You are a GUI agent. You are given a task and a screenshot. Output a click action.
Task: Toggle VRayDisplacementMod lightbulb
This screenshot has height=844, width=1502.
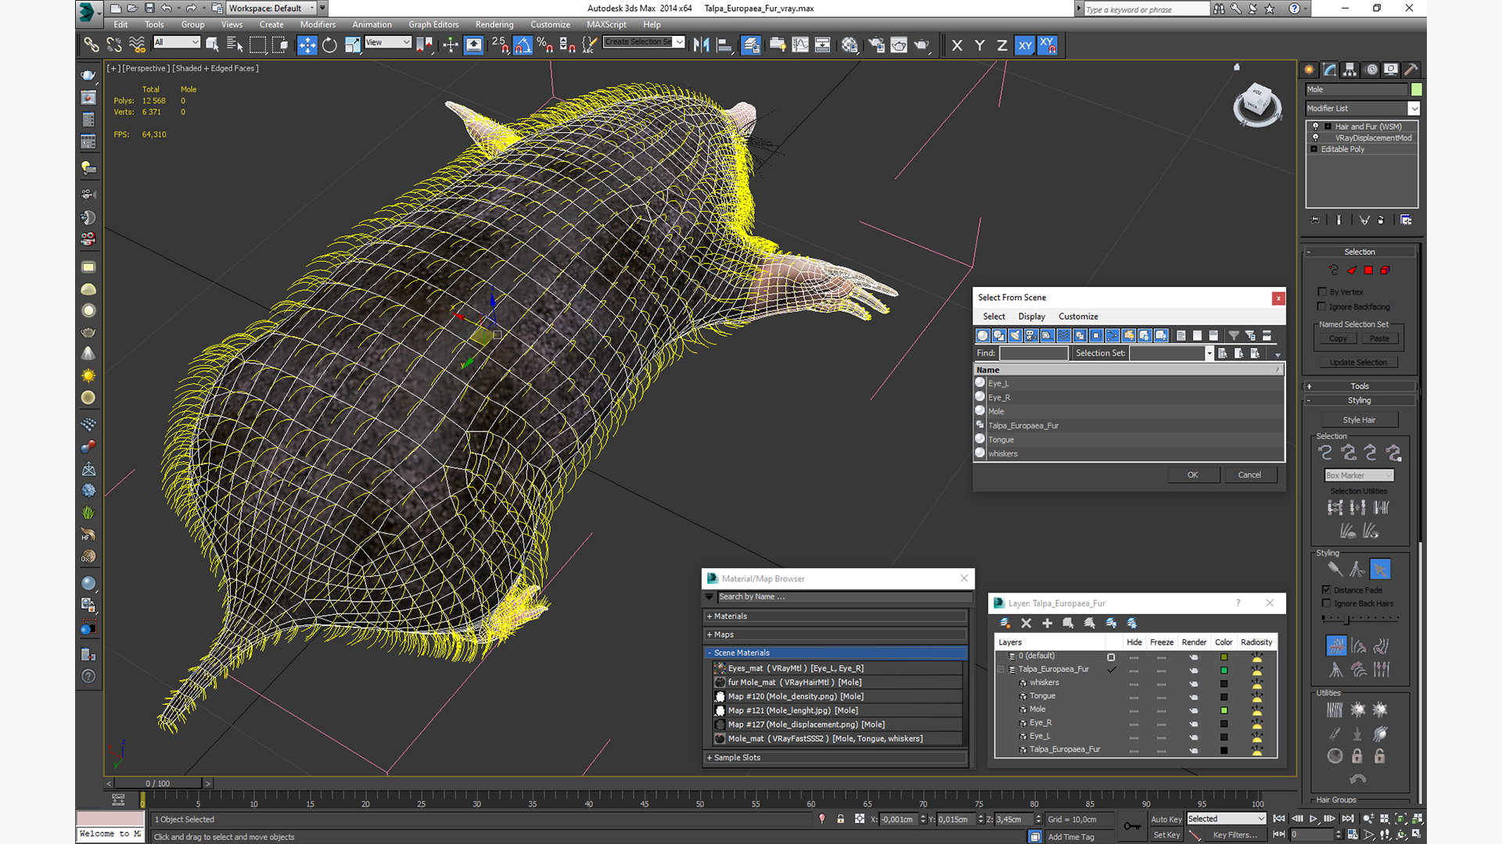coord(1316,138)
